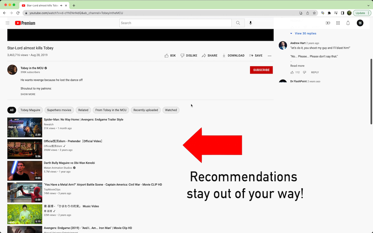The image size is (373, 233).
Task: Select the Watched chip
Action: (x=171, y=110)
